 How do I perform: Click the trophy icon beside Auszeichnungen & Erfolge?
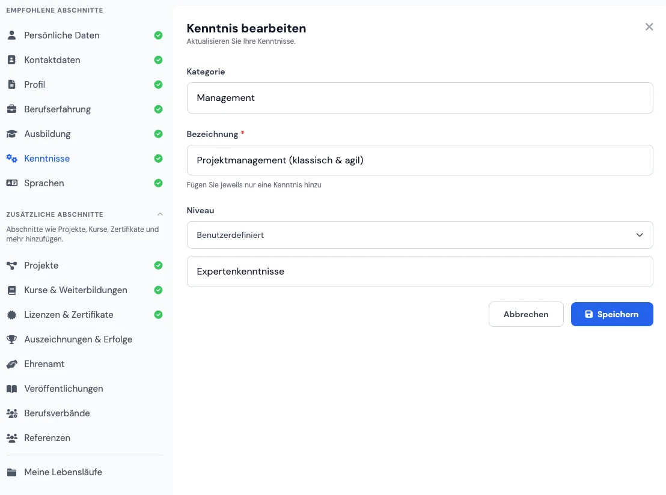click(x=12, y=339)
